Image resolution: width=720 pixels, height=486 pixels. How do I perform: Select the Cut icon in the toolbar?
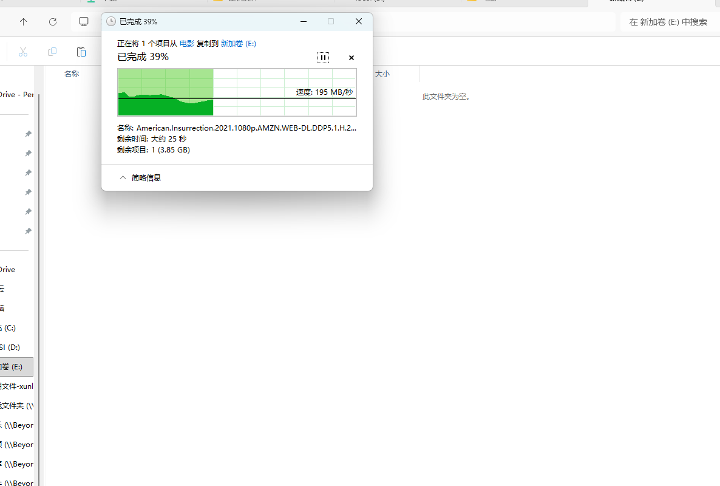[x=22, y=52]
